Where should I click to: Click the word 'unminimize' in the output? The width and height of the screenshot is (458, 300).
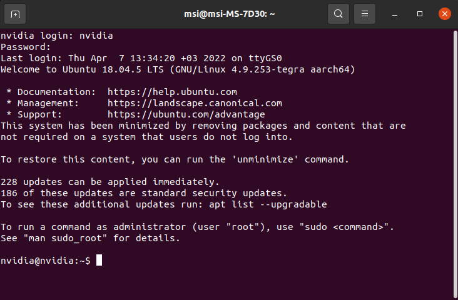[265, 159]
